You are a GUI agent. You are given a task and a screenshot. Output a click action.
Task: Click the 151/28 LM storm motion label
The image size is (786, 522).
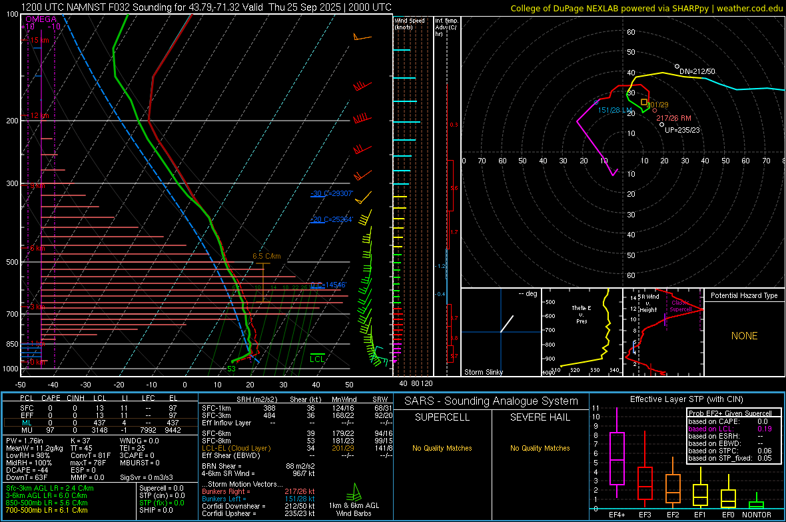pyautogui.click(x=615, y=110)
